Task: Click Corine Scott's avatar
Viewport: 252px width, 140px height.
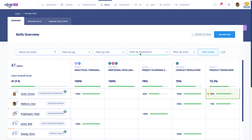Action: 15,94
